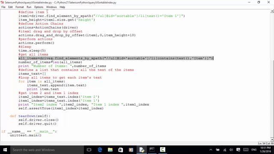Click the unittest.main() line

click(26, 135)
